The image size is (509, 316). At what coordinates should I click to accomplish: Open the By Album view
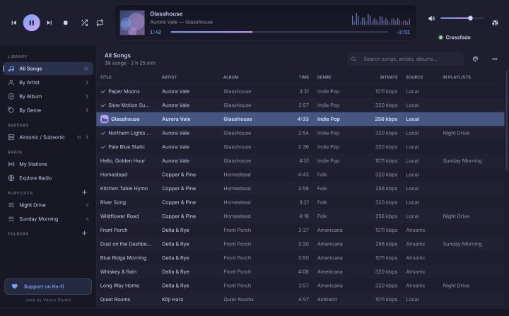click(48, 96)
